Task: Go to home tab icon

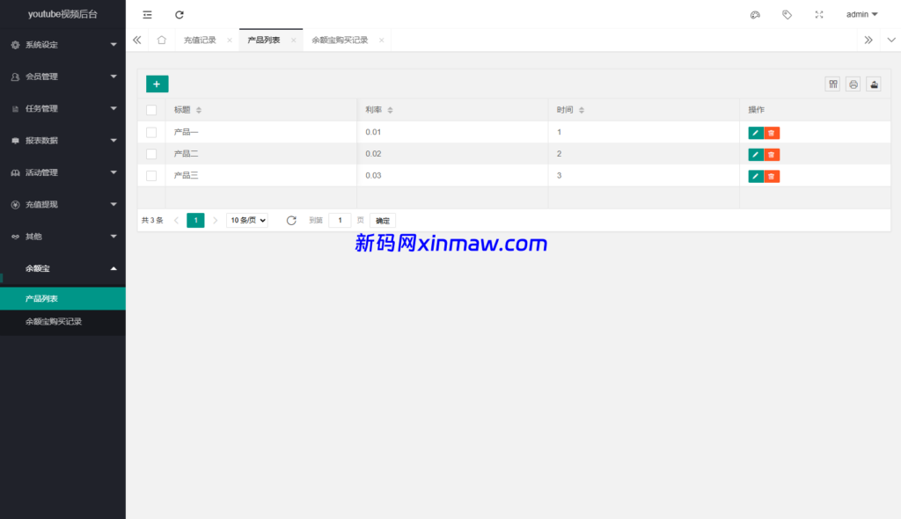Action: [x=162, y=40]
